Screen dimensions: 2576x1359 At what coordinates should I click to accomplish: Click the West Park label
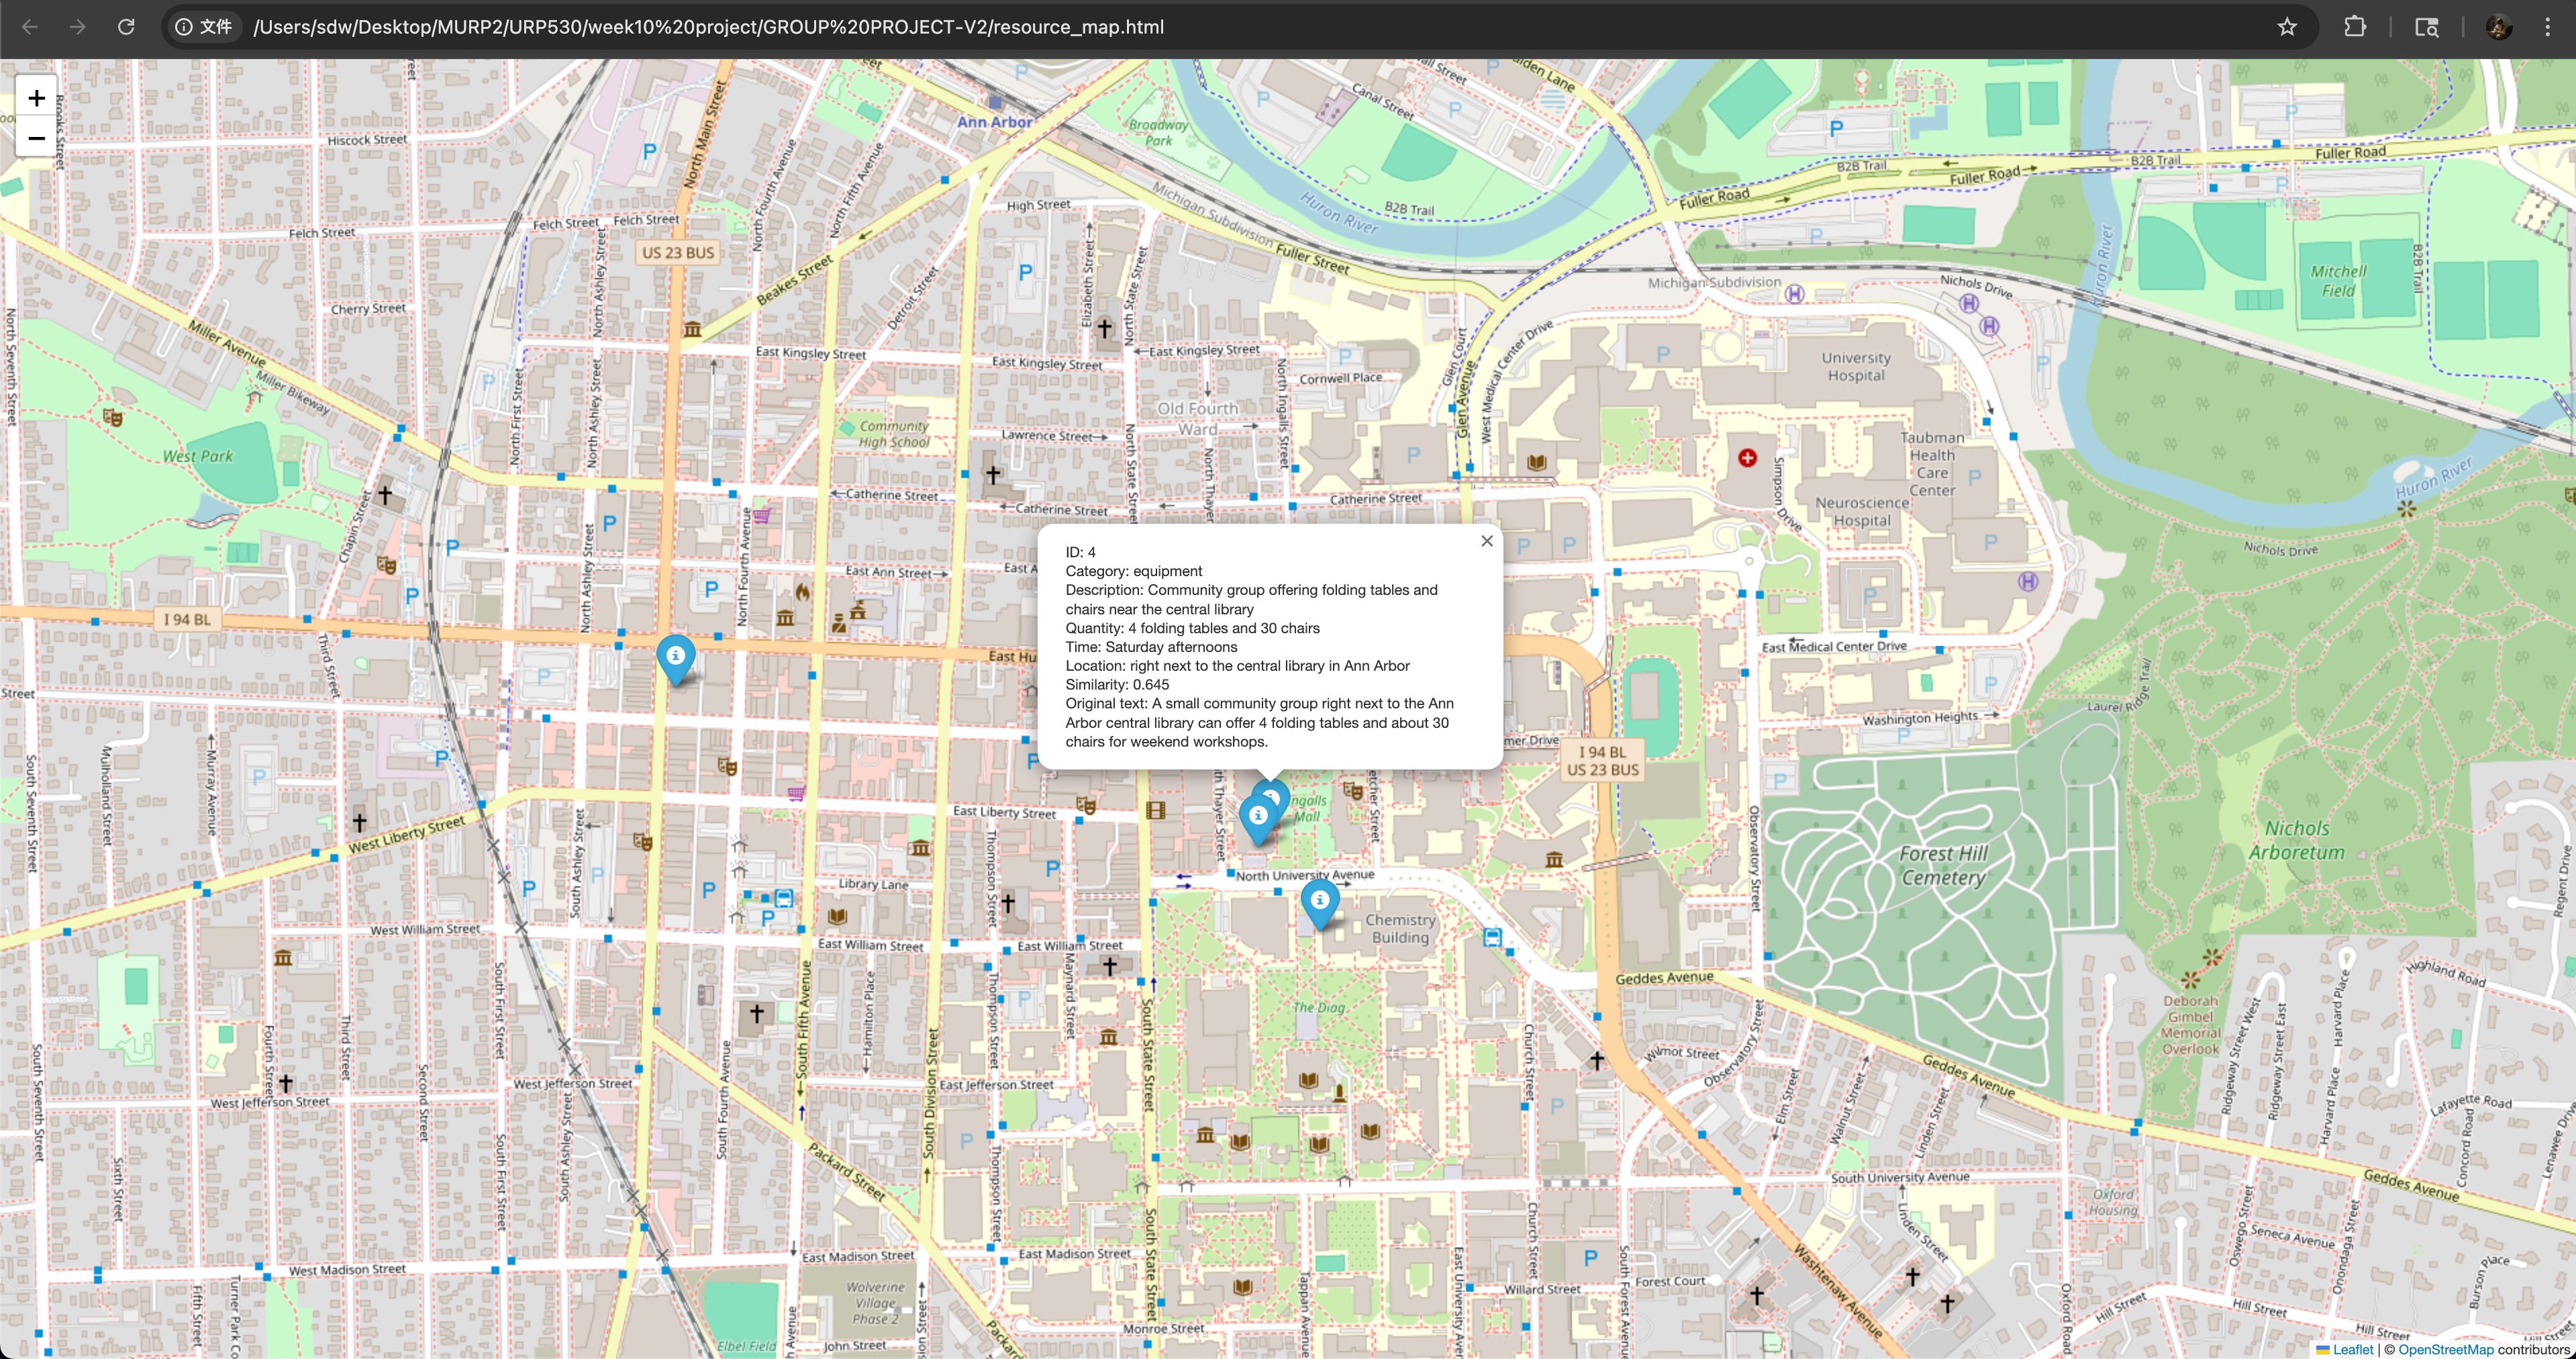[x=197, y=457]
